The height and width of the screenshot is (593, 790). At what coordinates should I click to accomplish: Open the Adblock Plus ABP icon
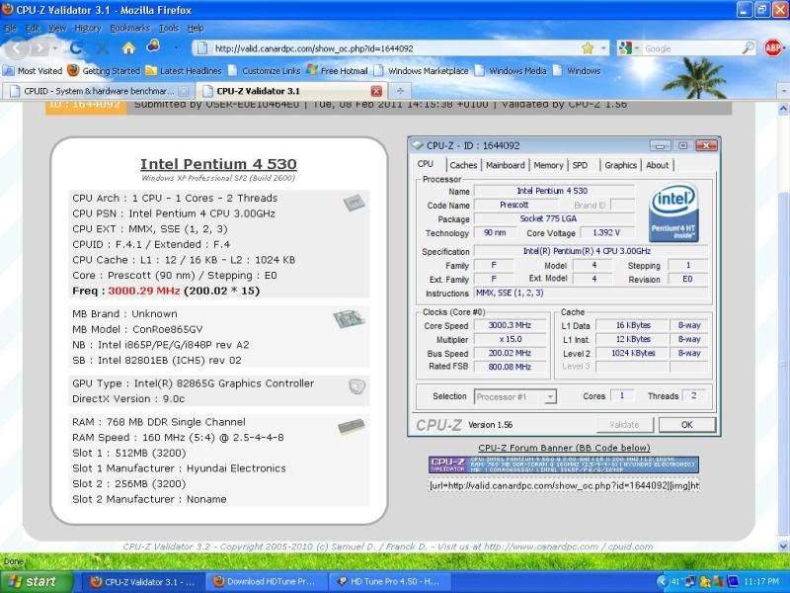tap(772, 47)
